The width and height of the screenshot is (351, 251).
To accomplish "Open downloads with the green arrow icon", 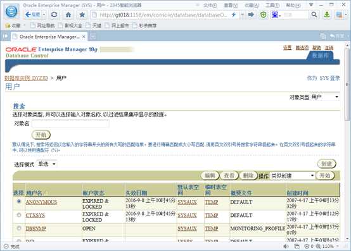I will 327,15.
